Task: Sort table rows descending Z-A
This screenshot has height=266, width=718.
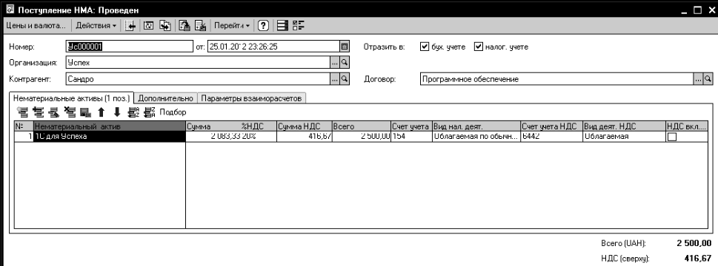Action: (x=150, y=112)
